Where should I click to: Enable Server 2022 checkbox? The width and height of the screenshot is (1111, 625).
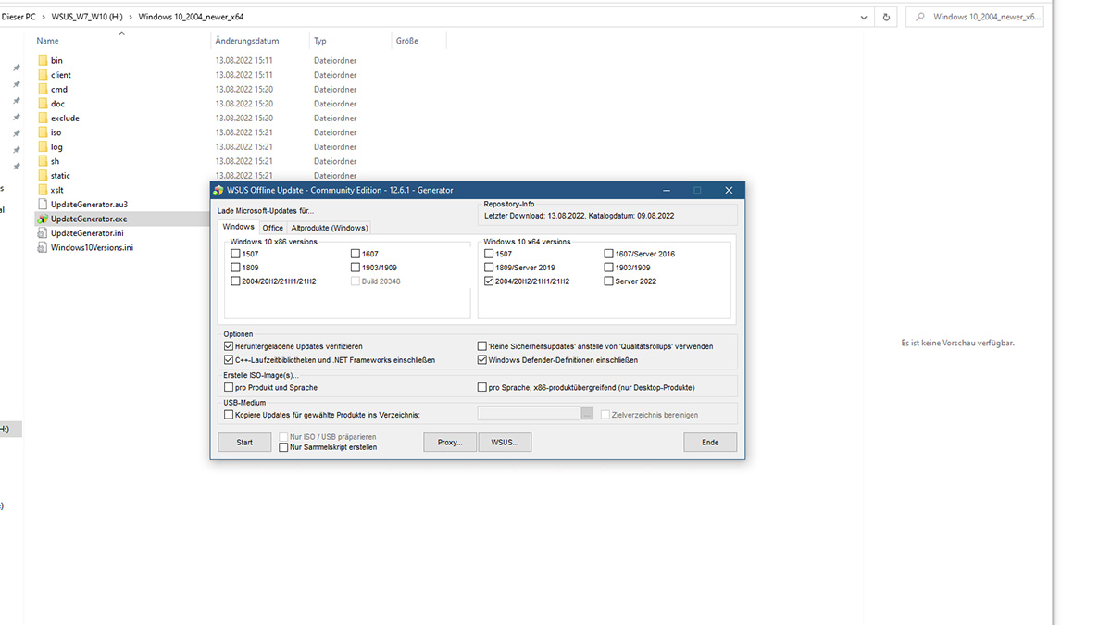pos(608,281)
